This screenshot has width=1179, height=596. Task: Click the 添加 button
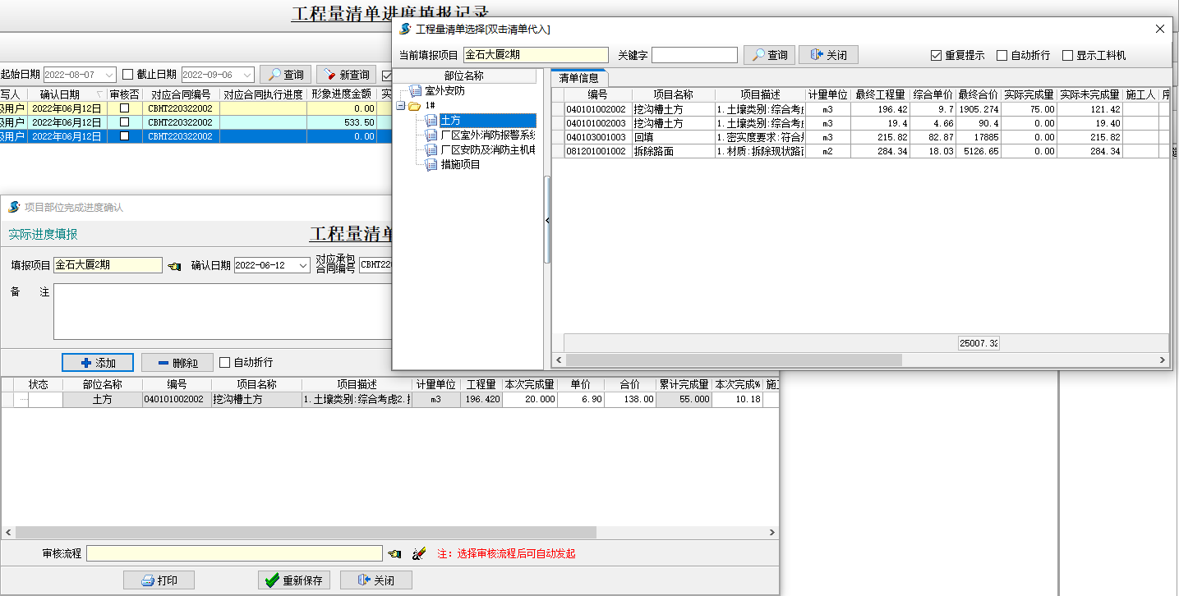(98, 363)
